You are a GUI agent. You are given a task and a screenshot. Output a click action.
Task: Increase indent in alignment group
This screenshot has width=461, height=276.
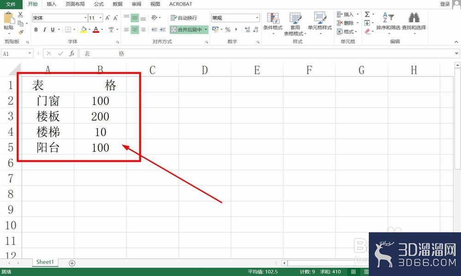click(163, 29)
